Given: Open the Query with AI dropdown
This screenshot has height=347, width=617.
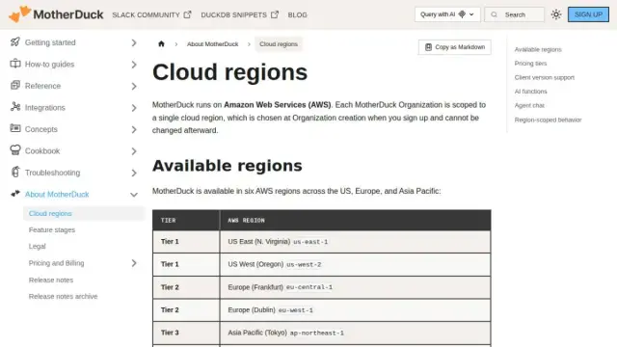Looking at the screenshot, I should click(447, 14).
